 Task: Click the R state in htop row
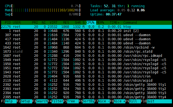click(84, 27)
